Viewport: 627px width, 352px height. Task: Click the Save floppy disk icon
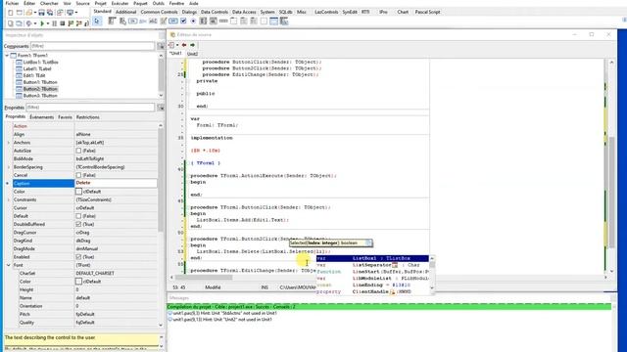(41, 13)
